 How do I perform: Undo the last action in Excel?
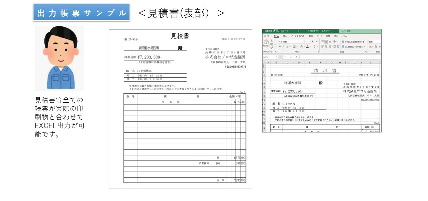tap(287, 31)
